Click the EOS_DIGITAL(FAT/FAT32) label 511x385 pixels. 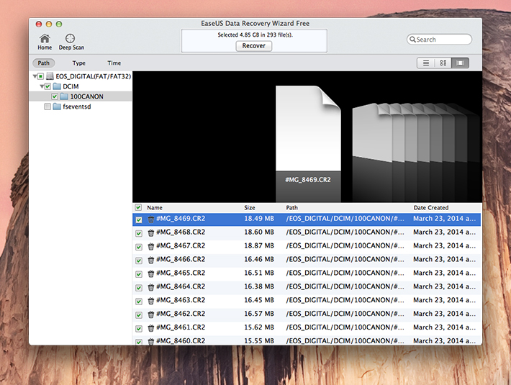tap(94, 76)
